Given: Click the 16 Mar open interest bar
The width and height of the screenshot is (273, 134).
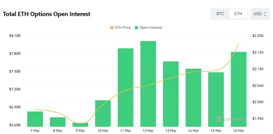Looking at the screenshot, I should [x=238, y=89].
